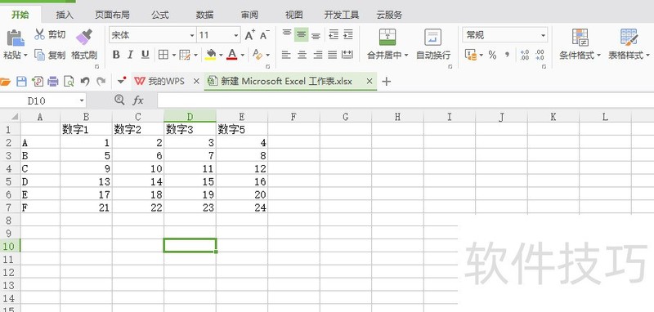The width and height of the screenshot is (654, 312).
Task: Toggle italic formatting
Action: (x=130, y=55)
